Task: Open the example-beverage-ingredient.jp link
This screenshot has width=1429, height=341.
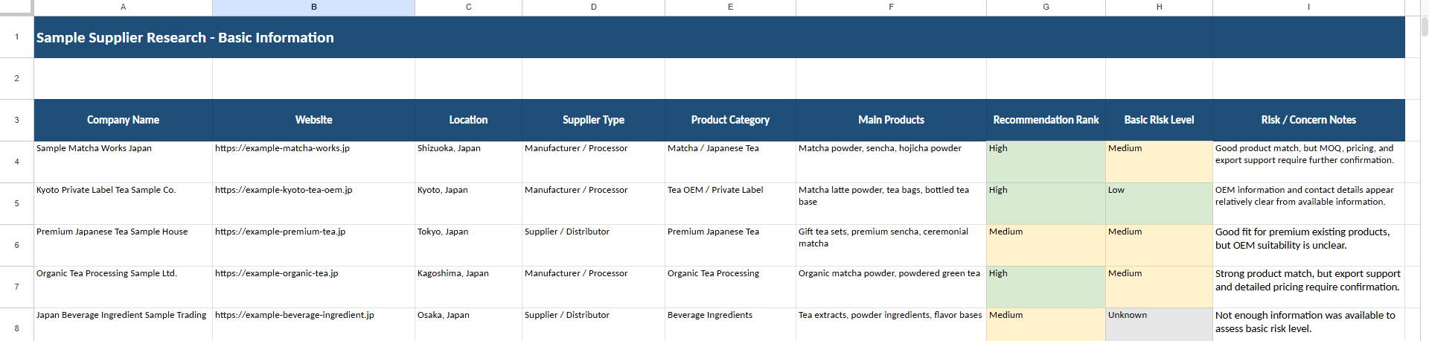Action: 295,315
